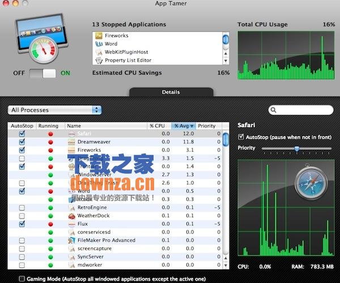Uncheck AutoStop for Safari row
This screenshot has height=283, width=340.
tap(22, 134)
